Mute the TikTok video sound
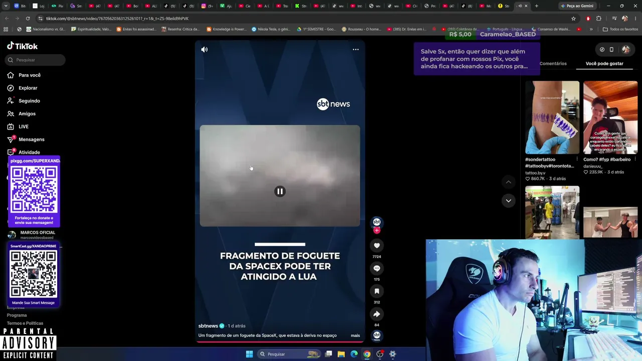Viewport: 642px width, 361px height. coord(204,49)
